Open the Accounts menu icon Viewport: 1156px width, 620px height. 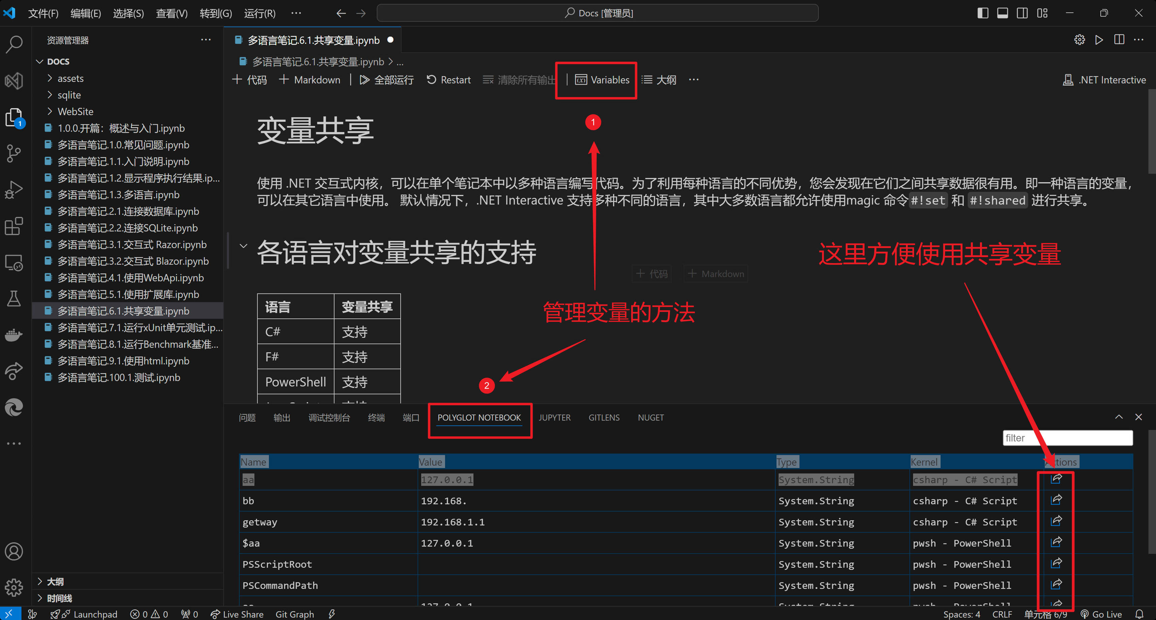click(14, 551)
